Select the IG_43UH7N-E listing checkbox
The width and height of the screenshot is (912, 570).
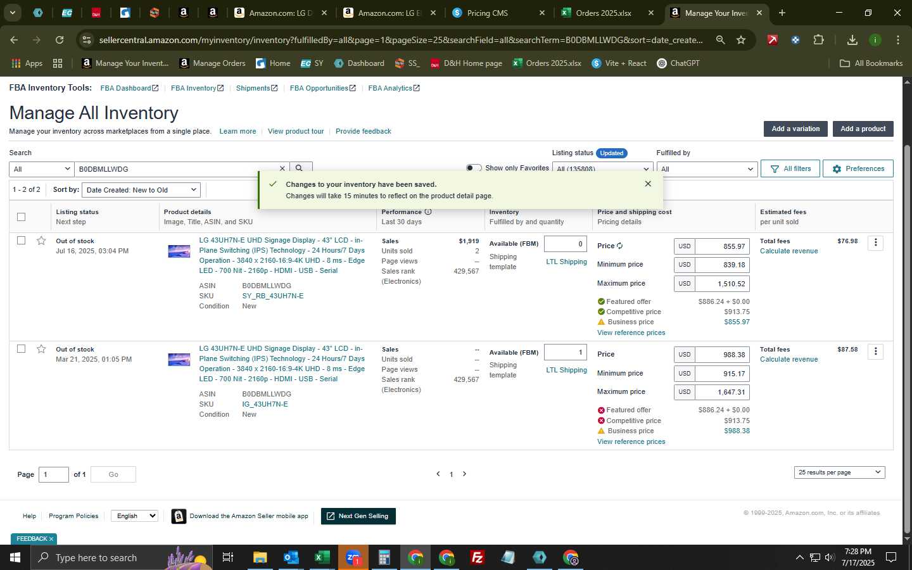pyautogui.click(x=21, y=349)
